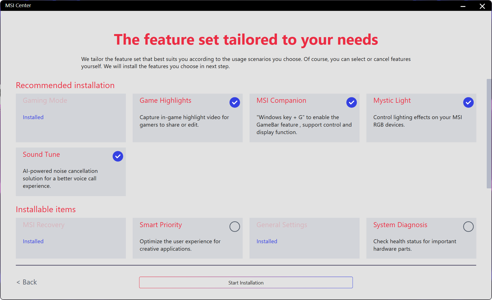Click the General Settings card title
Image resolution: width=492 pixels, height=300 pixels.
pyautogui.click(x=282, y=225)
